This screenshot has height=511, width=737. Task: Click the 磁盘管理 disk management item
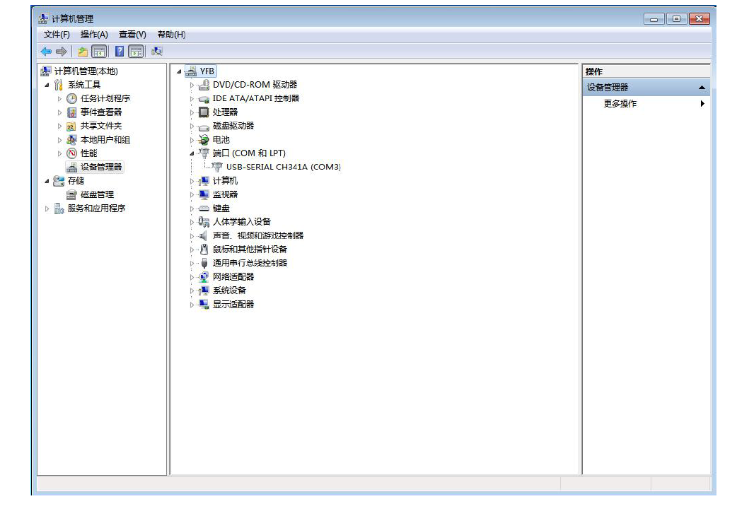97,194
